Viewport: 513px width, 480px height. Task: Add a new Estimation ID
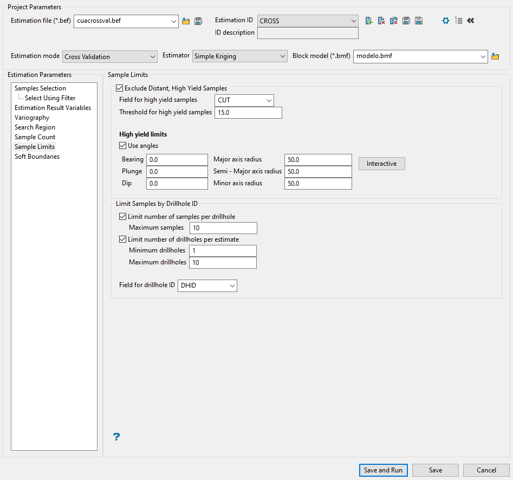click(369, 21)
